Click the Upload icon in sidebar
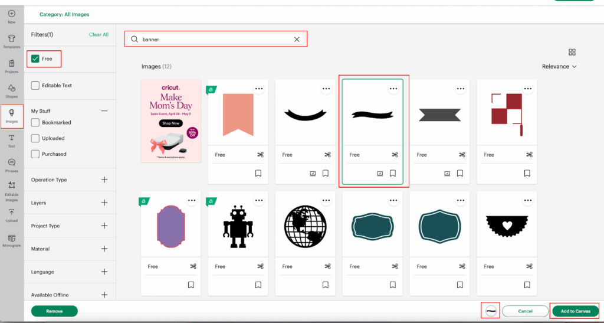 11,214
